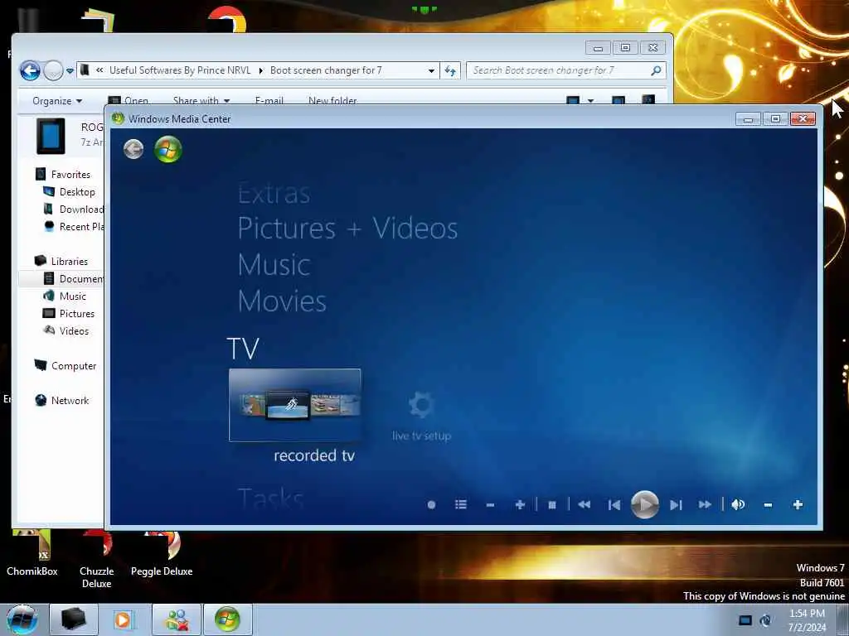The image size is (849, 636).
Task: Lower volume with the minus button
Action: pos(768,504)
